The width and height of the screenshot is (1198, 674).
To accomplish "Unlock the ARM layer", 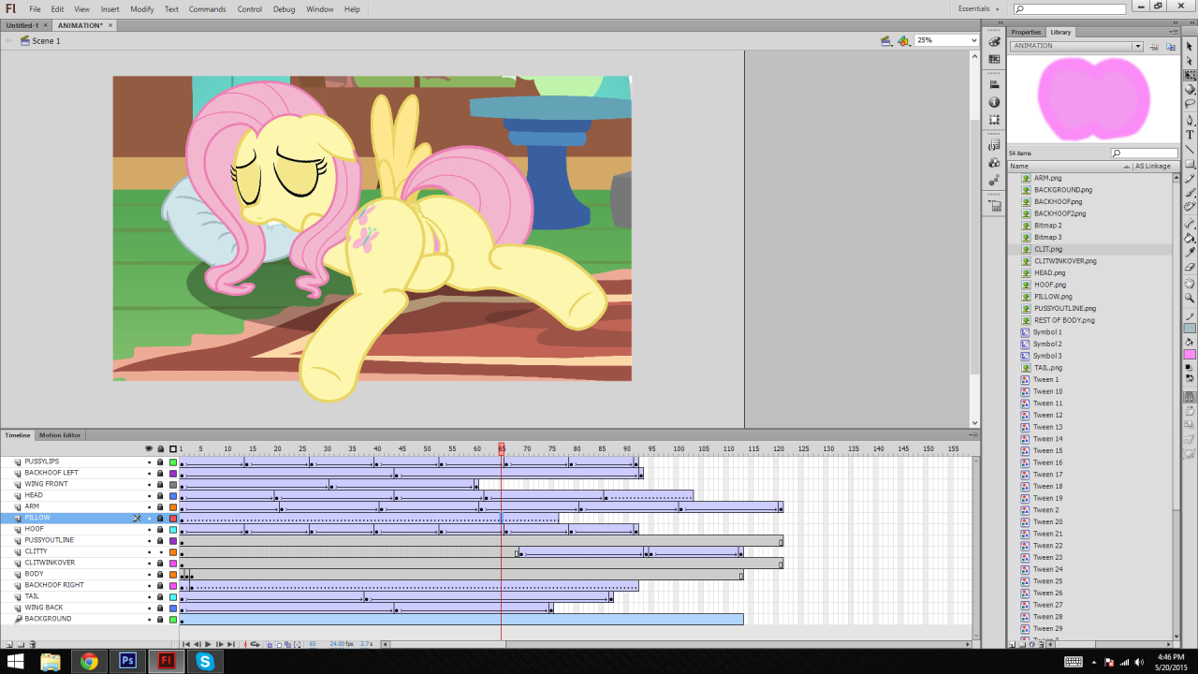I will pyautogui.click(x=160, y=506).
